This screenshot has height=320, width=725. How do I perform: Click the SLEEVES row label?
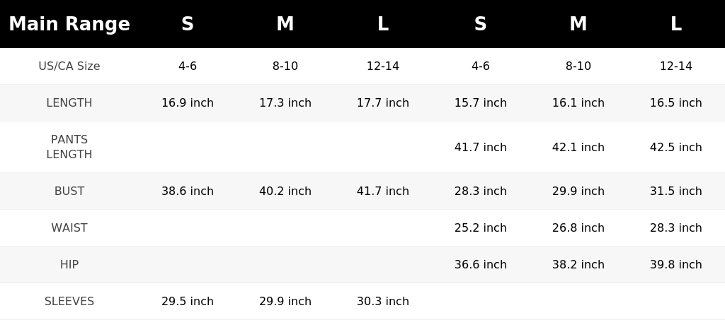click(x=69, y=302)
